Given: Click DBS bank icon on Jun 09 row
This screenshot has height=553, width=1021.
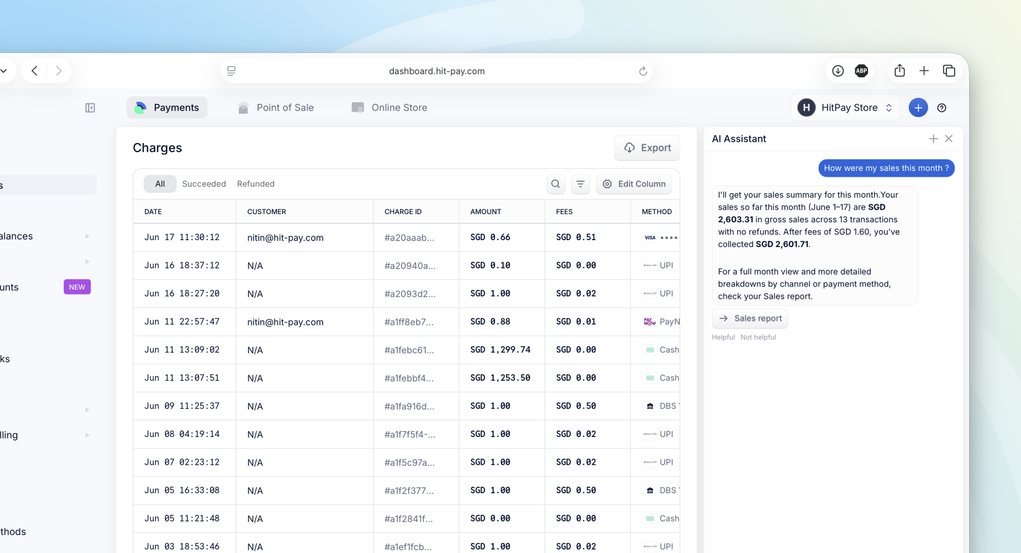Looking at the screenshot, I should coord(650,406).
